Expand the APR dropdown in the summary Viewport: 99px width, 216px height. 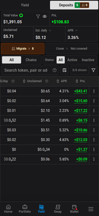[x=76, y=30]
